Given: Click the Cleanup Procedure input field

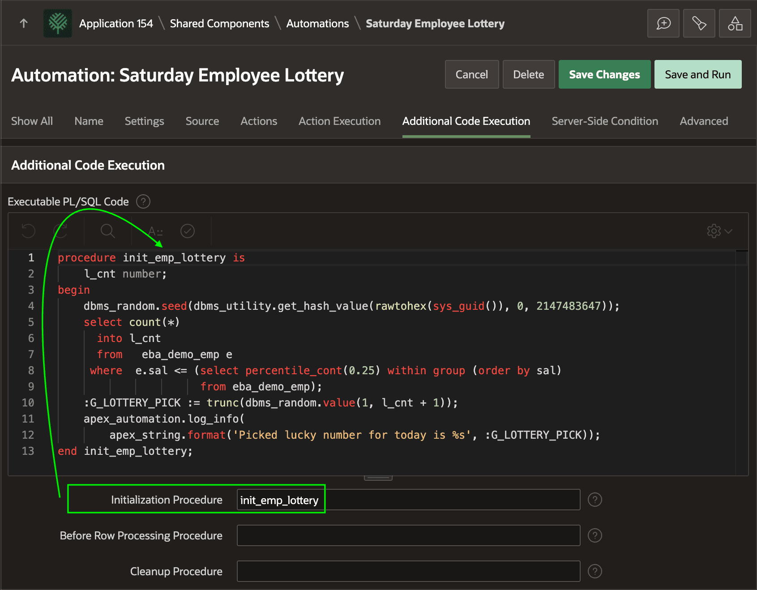Looking at the screenshot, I should pyautogui.click(x=408, y=571).
